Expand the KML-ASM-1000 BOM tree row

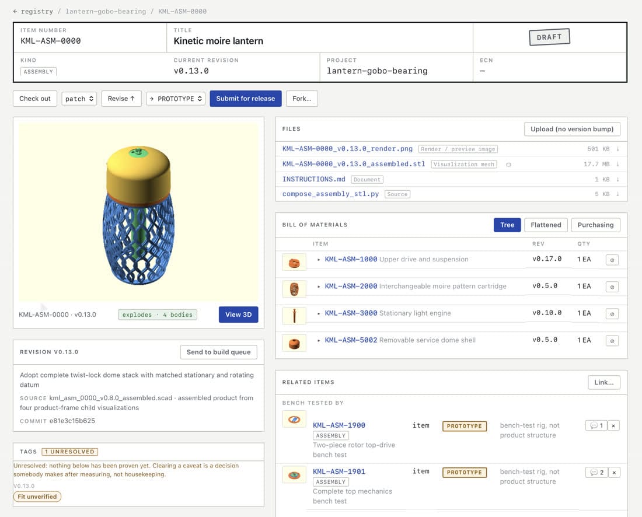pyautogui.click(x=319, y=260)
